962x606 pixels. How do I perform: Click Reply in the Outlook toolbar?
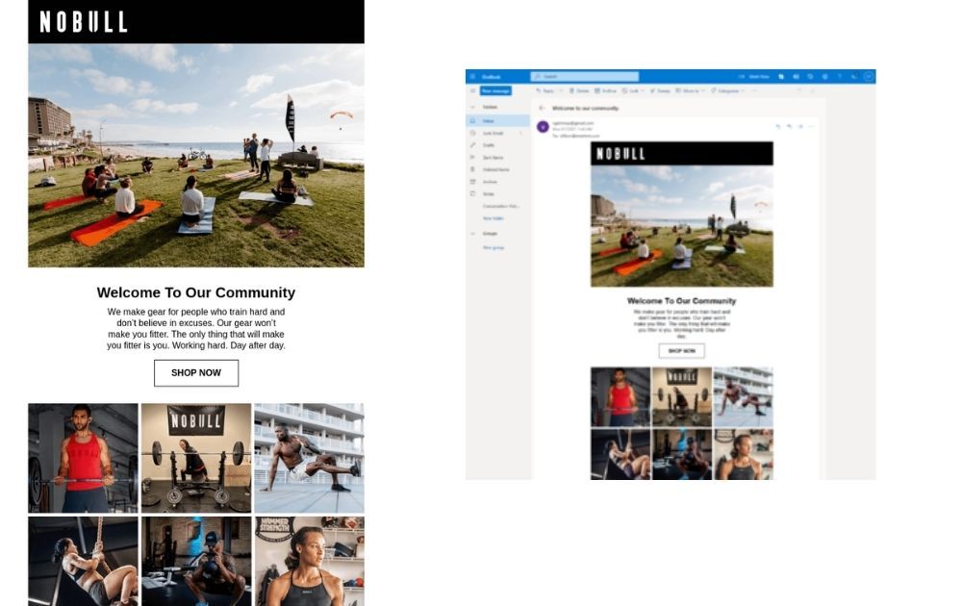tap(545, 90)
